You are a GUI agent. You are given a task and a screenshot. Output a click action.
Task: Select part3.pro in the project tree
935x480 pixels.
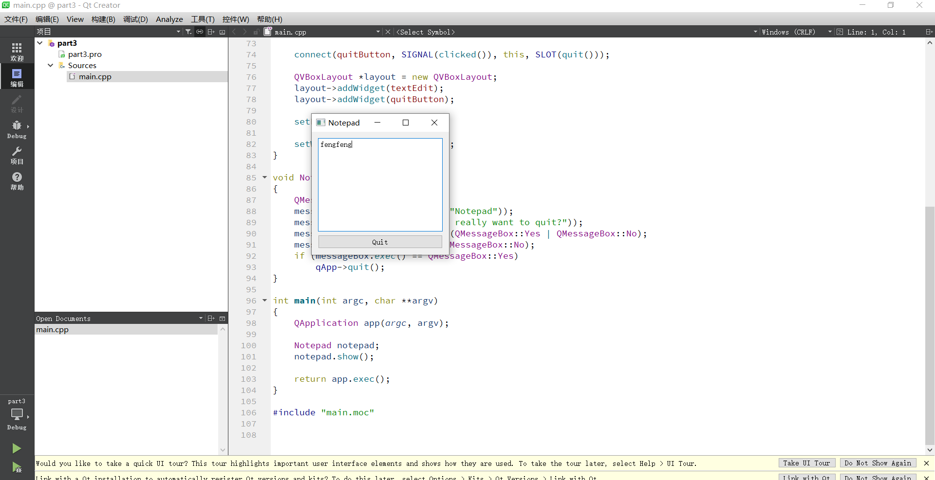pos(85,54)
